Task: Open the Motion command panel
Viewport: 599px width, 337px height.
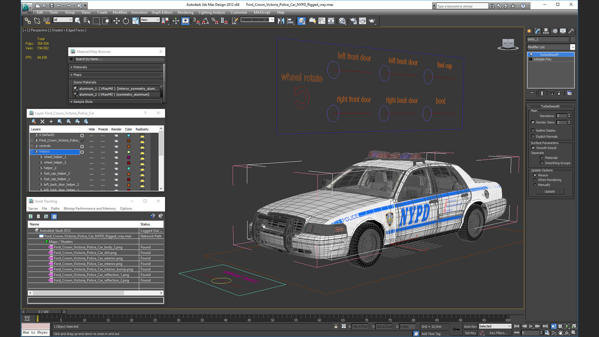Action: (x=555, y=31)
